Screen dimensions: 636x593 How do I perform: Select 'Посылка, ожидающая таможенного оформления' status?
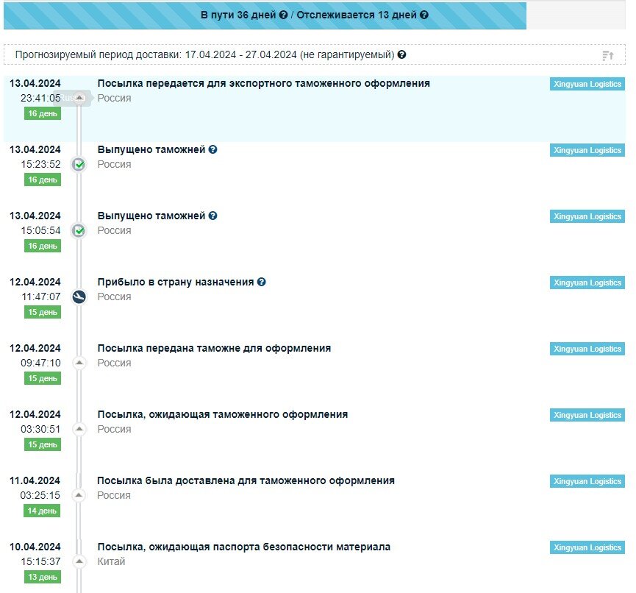coord(223,414)
